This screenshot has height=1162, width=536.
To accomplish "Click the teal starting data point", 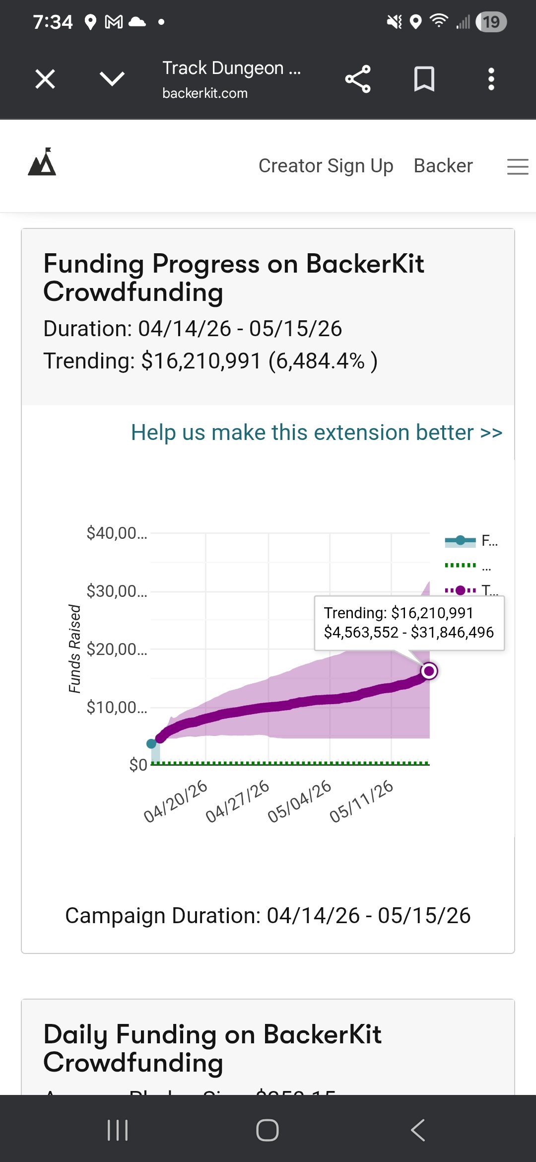I will [x=152, y=743].
